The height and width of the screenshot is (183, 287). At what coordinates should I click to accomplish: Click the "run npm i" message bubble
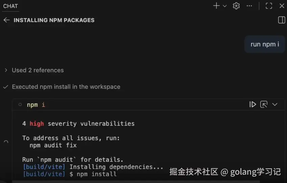point(265,44)
